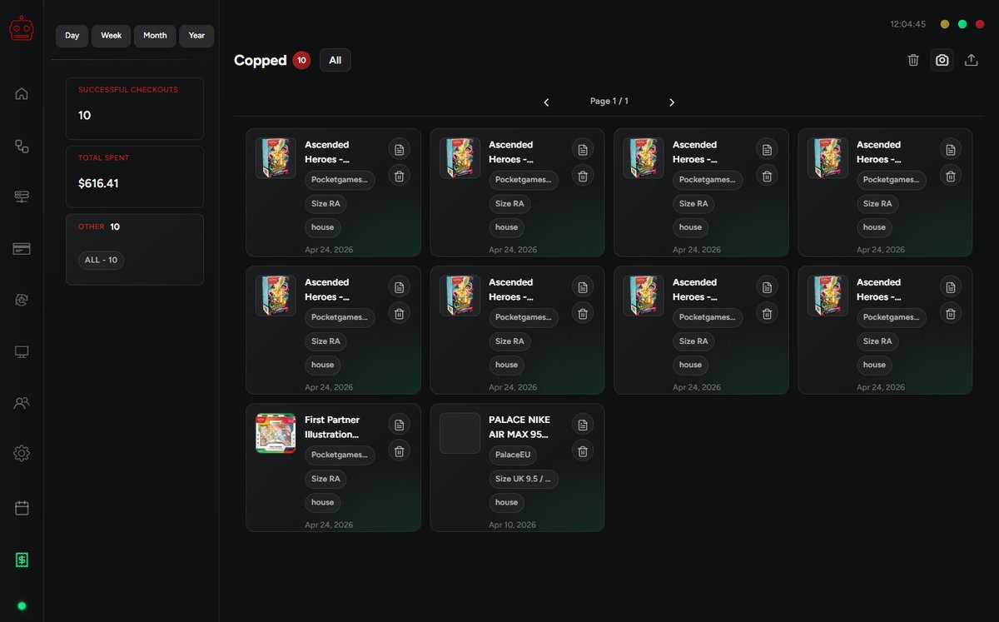Switch to the Year filter tab
Image resolution: width=999 pixels, height=622 pixels.
[196, 36]
